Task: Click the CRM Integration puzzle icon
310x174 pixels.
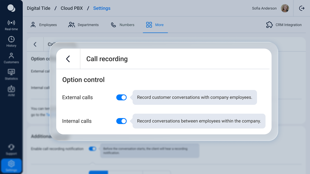Action: pyautogui.click(x=269, y=25)
